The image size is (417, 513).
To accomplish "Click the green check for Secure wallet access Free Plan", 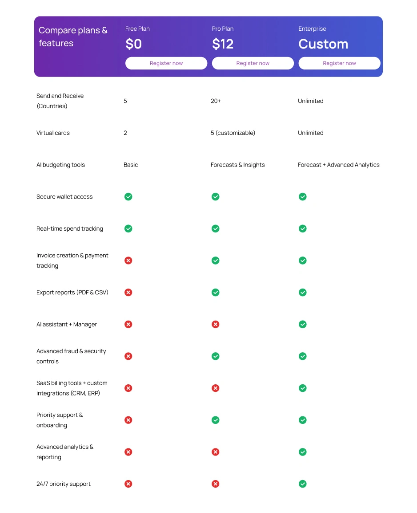I will tap(128, 196).
